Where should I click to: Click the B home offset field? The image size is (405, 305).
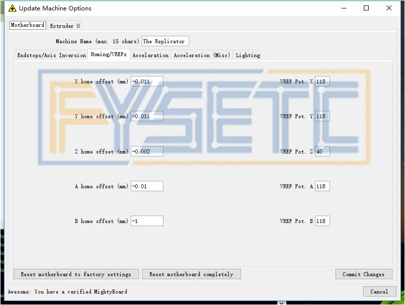pos(147,221)
